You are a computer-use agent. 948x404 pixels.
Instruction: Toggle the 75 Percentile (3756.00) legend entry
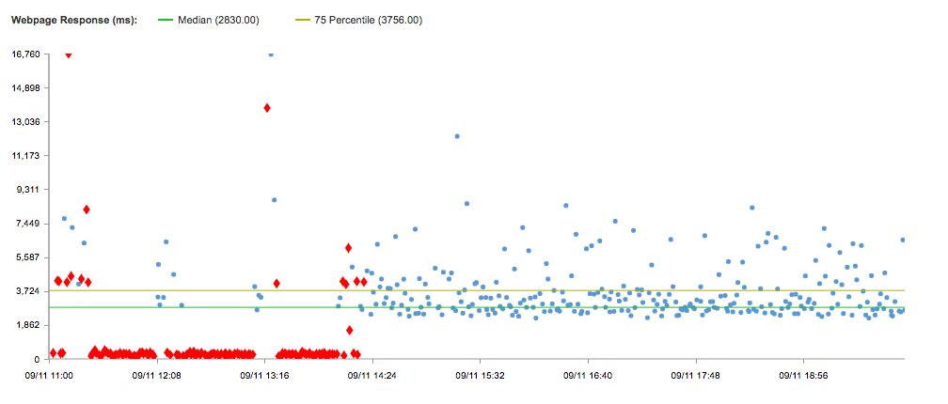(x=359, y=20)
